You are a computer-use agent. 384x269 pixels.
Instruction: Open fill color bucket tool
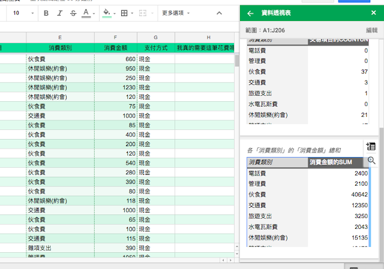click(x=107, y=13)
